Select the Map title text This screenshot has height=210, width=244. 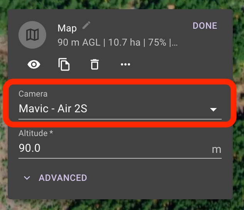67,28
